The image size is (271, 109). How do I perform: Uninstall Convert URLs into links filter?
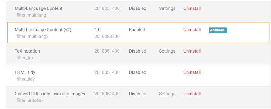192,94
